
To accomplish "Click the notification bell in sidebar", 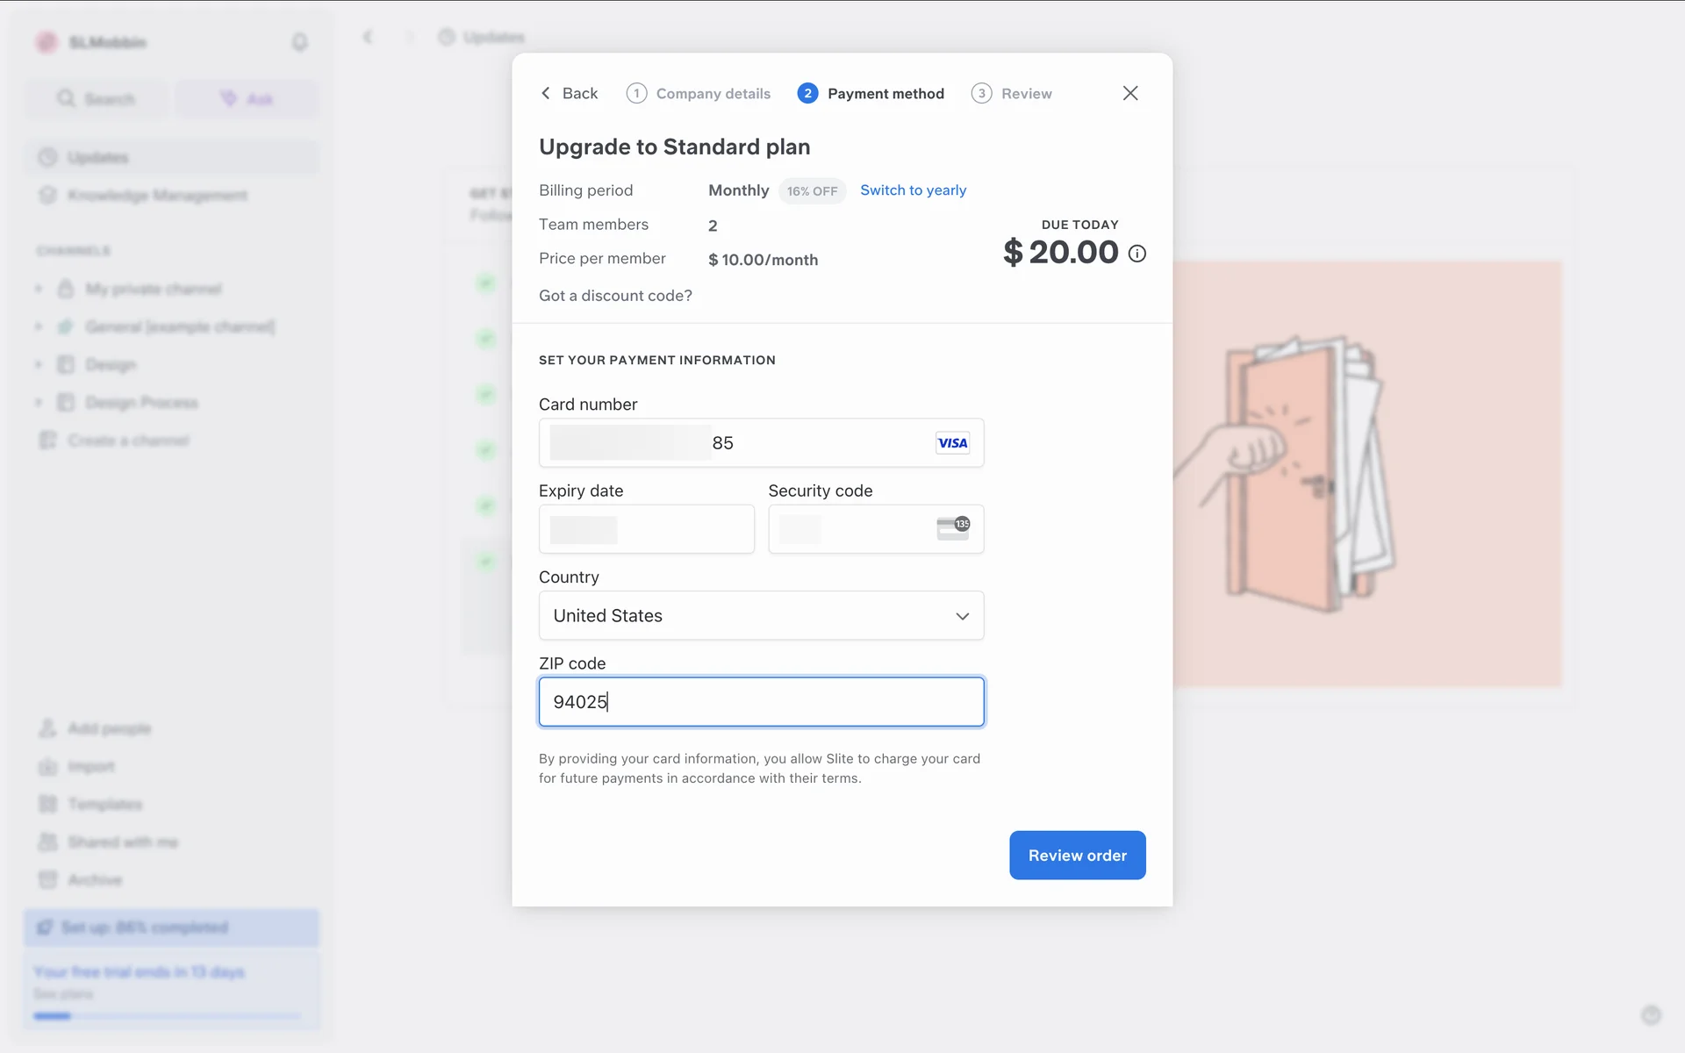I will (300, 42).
